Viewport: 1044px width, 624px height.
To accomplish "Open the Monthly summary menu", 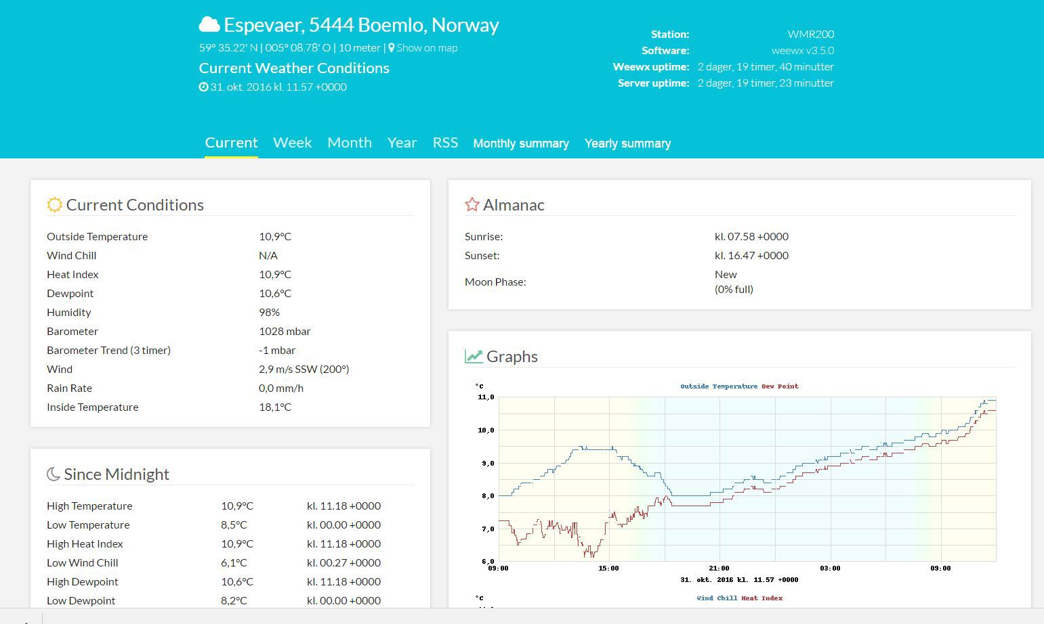I will [x=521, y=143].
